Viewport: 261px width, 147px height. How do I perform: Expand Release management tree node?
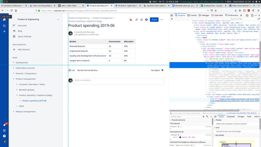[14, 111]
